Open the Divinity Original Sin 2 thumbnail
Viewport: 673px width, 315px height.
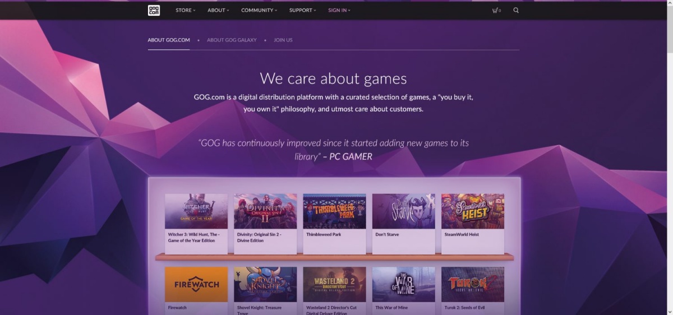pyautogui.click(x=265, y=211)
